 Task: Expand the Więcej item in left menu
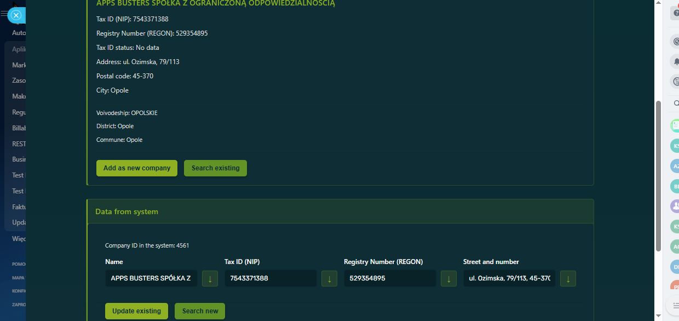[19, 239]
